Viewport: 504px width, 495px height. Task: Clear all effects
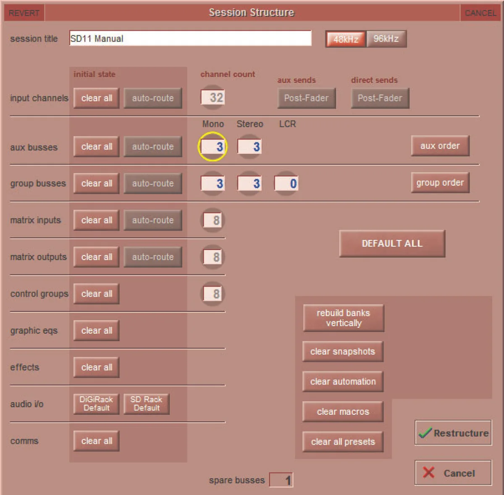(x=97, y=367)
